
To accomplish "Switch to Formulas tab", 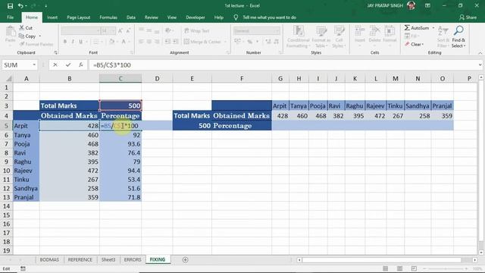I will click(x=108, y=17).
